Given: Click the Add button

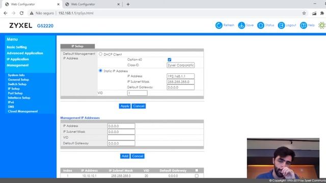Looking at the screenshot, I should [x=125, y=156].
